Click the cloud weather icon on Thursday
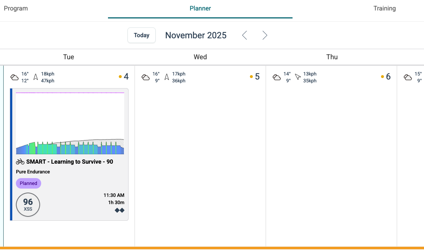Viewport: 424px width, 250px height. [x=277, y=77]
